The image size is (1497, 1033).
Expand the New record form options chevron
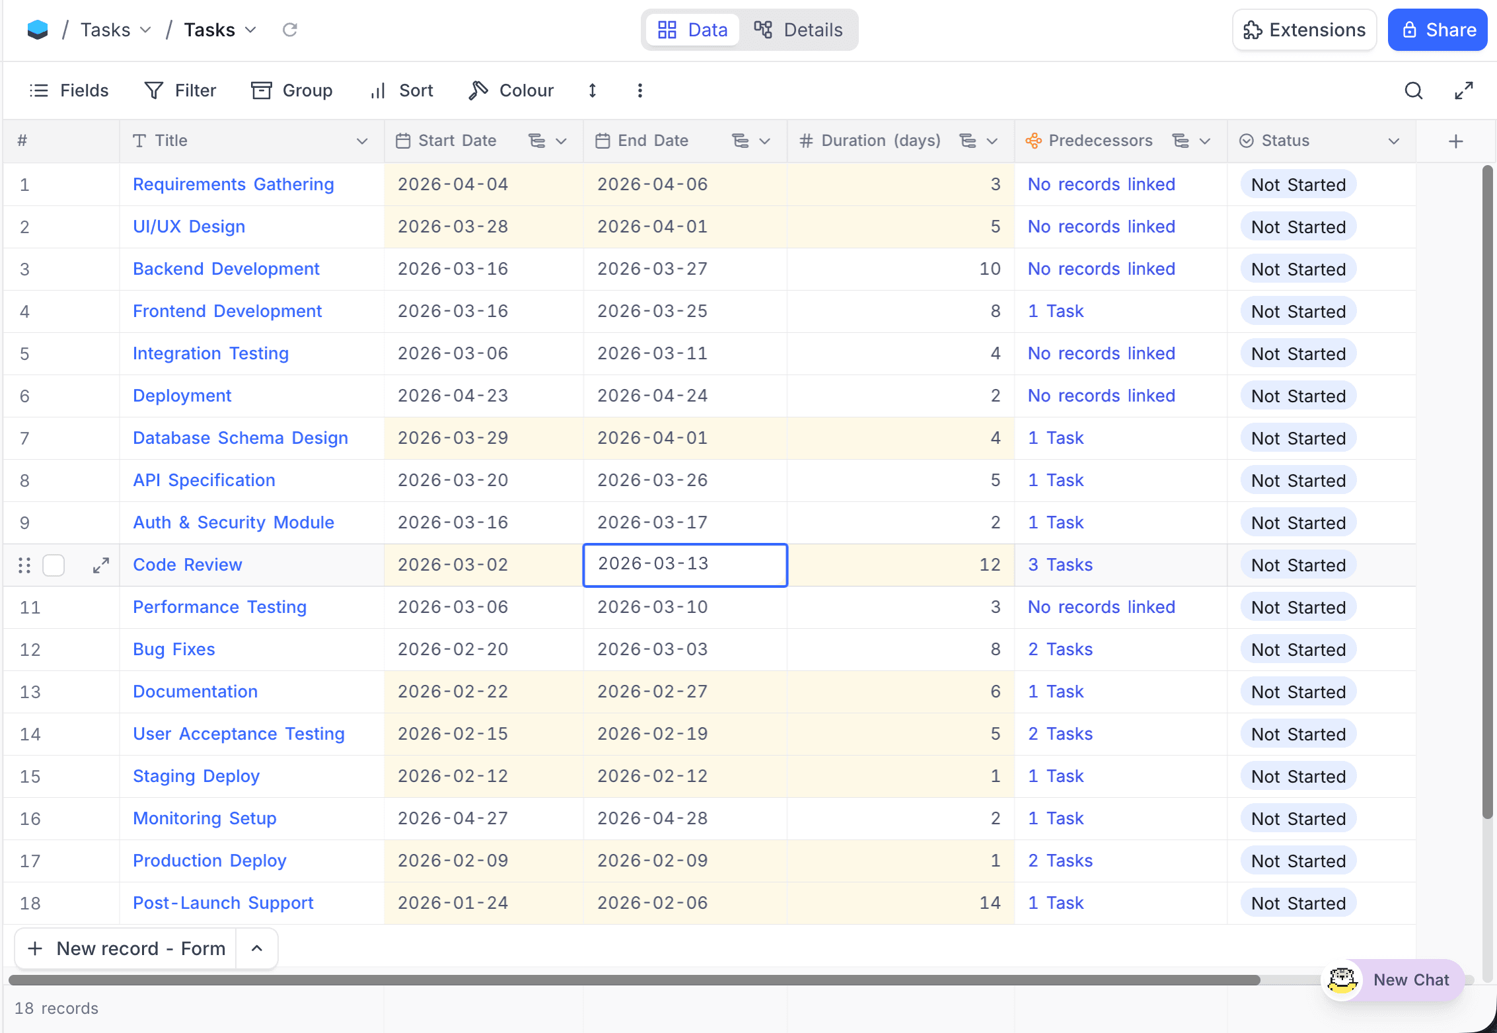point(256,948)
